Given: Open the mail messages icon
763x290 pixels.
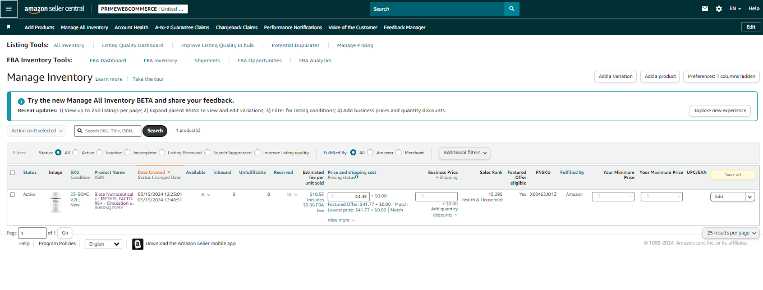Looking at the screenshot, I should point(705,9).
